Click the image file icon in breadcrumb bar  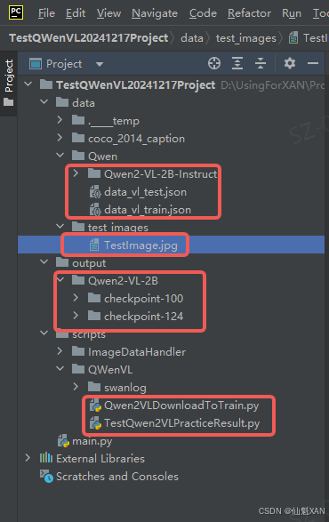click(x=293, y=37)
